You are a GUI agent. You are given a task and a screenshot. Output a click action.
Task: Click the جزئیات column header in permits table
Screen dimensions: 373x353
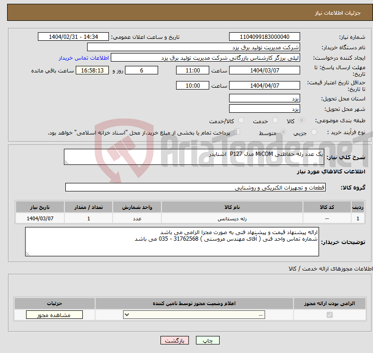pos(54,303)
